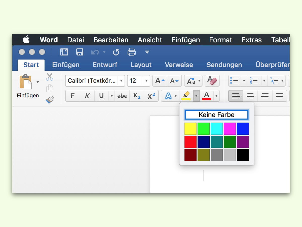Viewport: 302px width, 227px height.
Task: Open the Ansicht menu
Action: click(150, 40)
